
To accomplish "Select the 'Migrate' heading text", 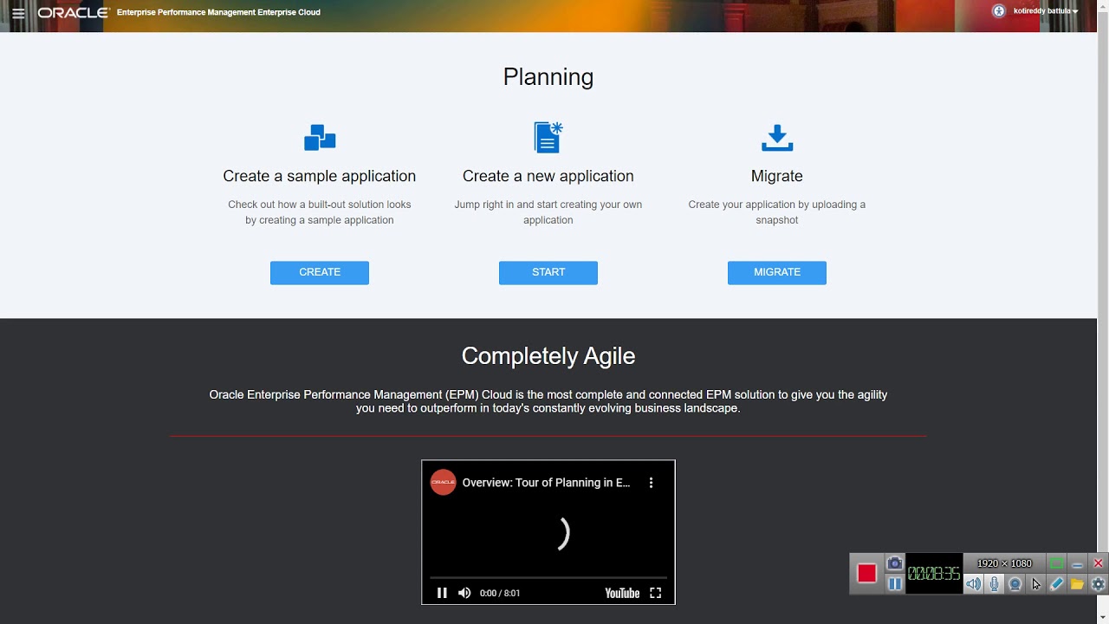I will 777,176.
